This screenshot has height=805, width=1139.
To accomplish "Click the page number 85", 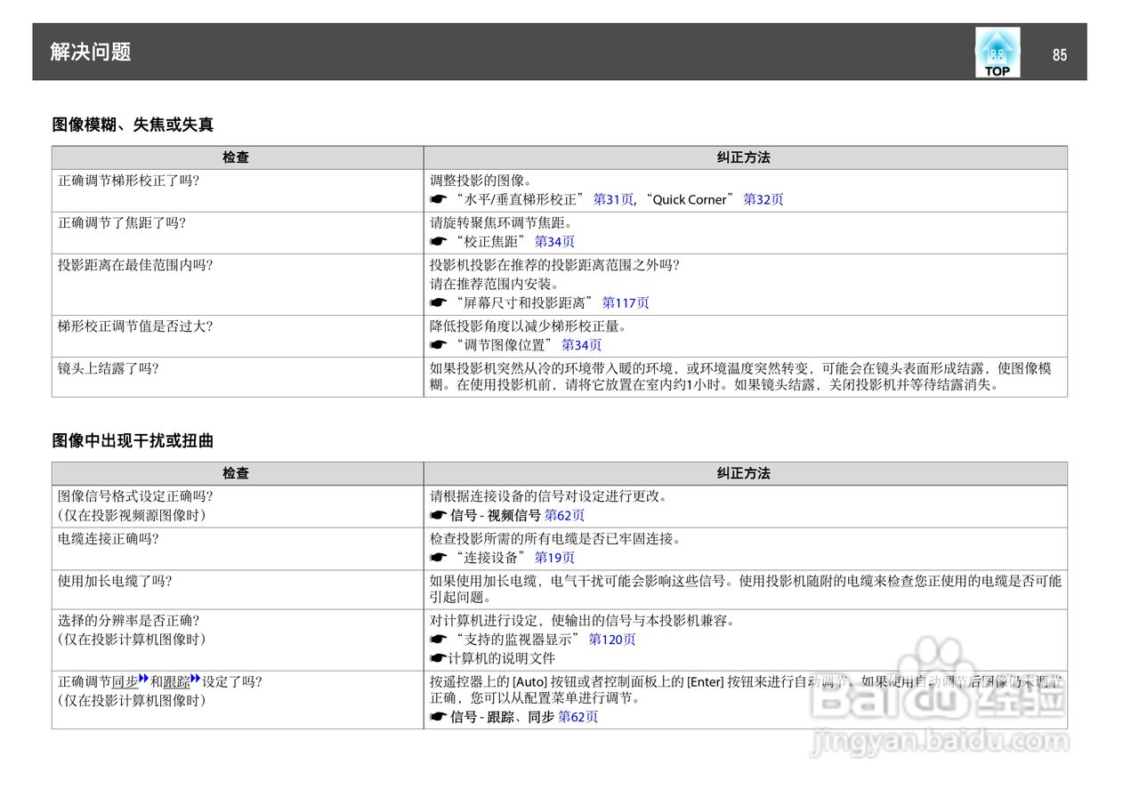I will (1059, 55).
